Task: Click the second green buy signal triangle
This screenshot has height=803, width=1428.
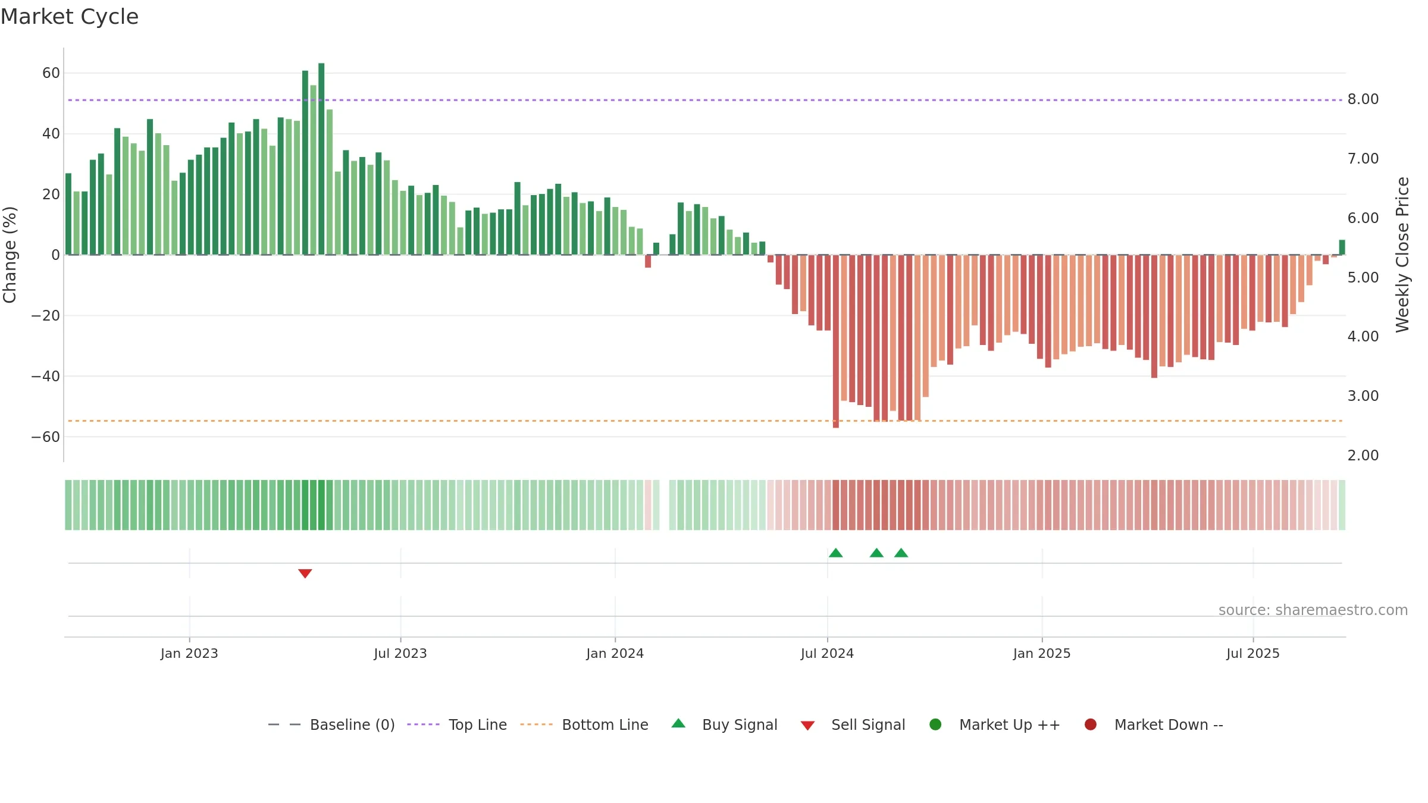Action: coord(876,553)
